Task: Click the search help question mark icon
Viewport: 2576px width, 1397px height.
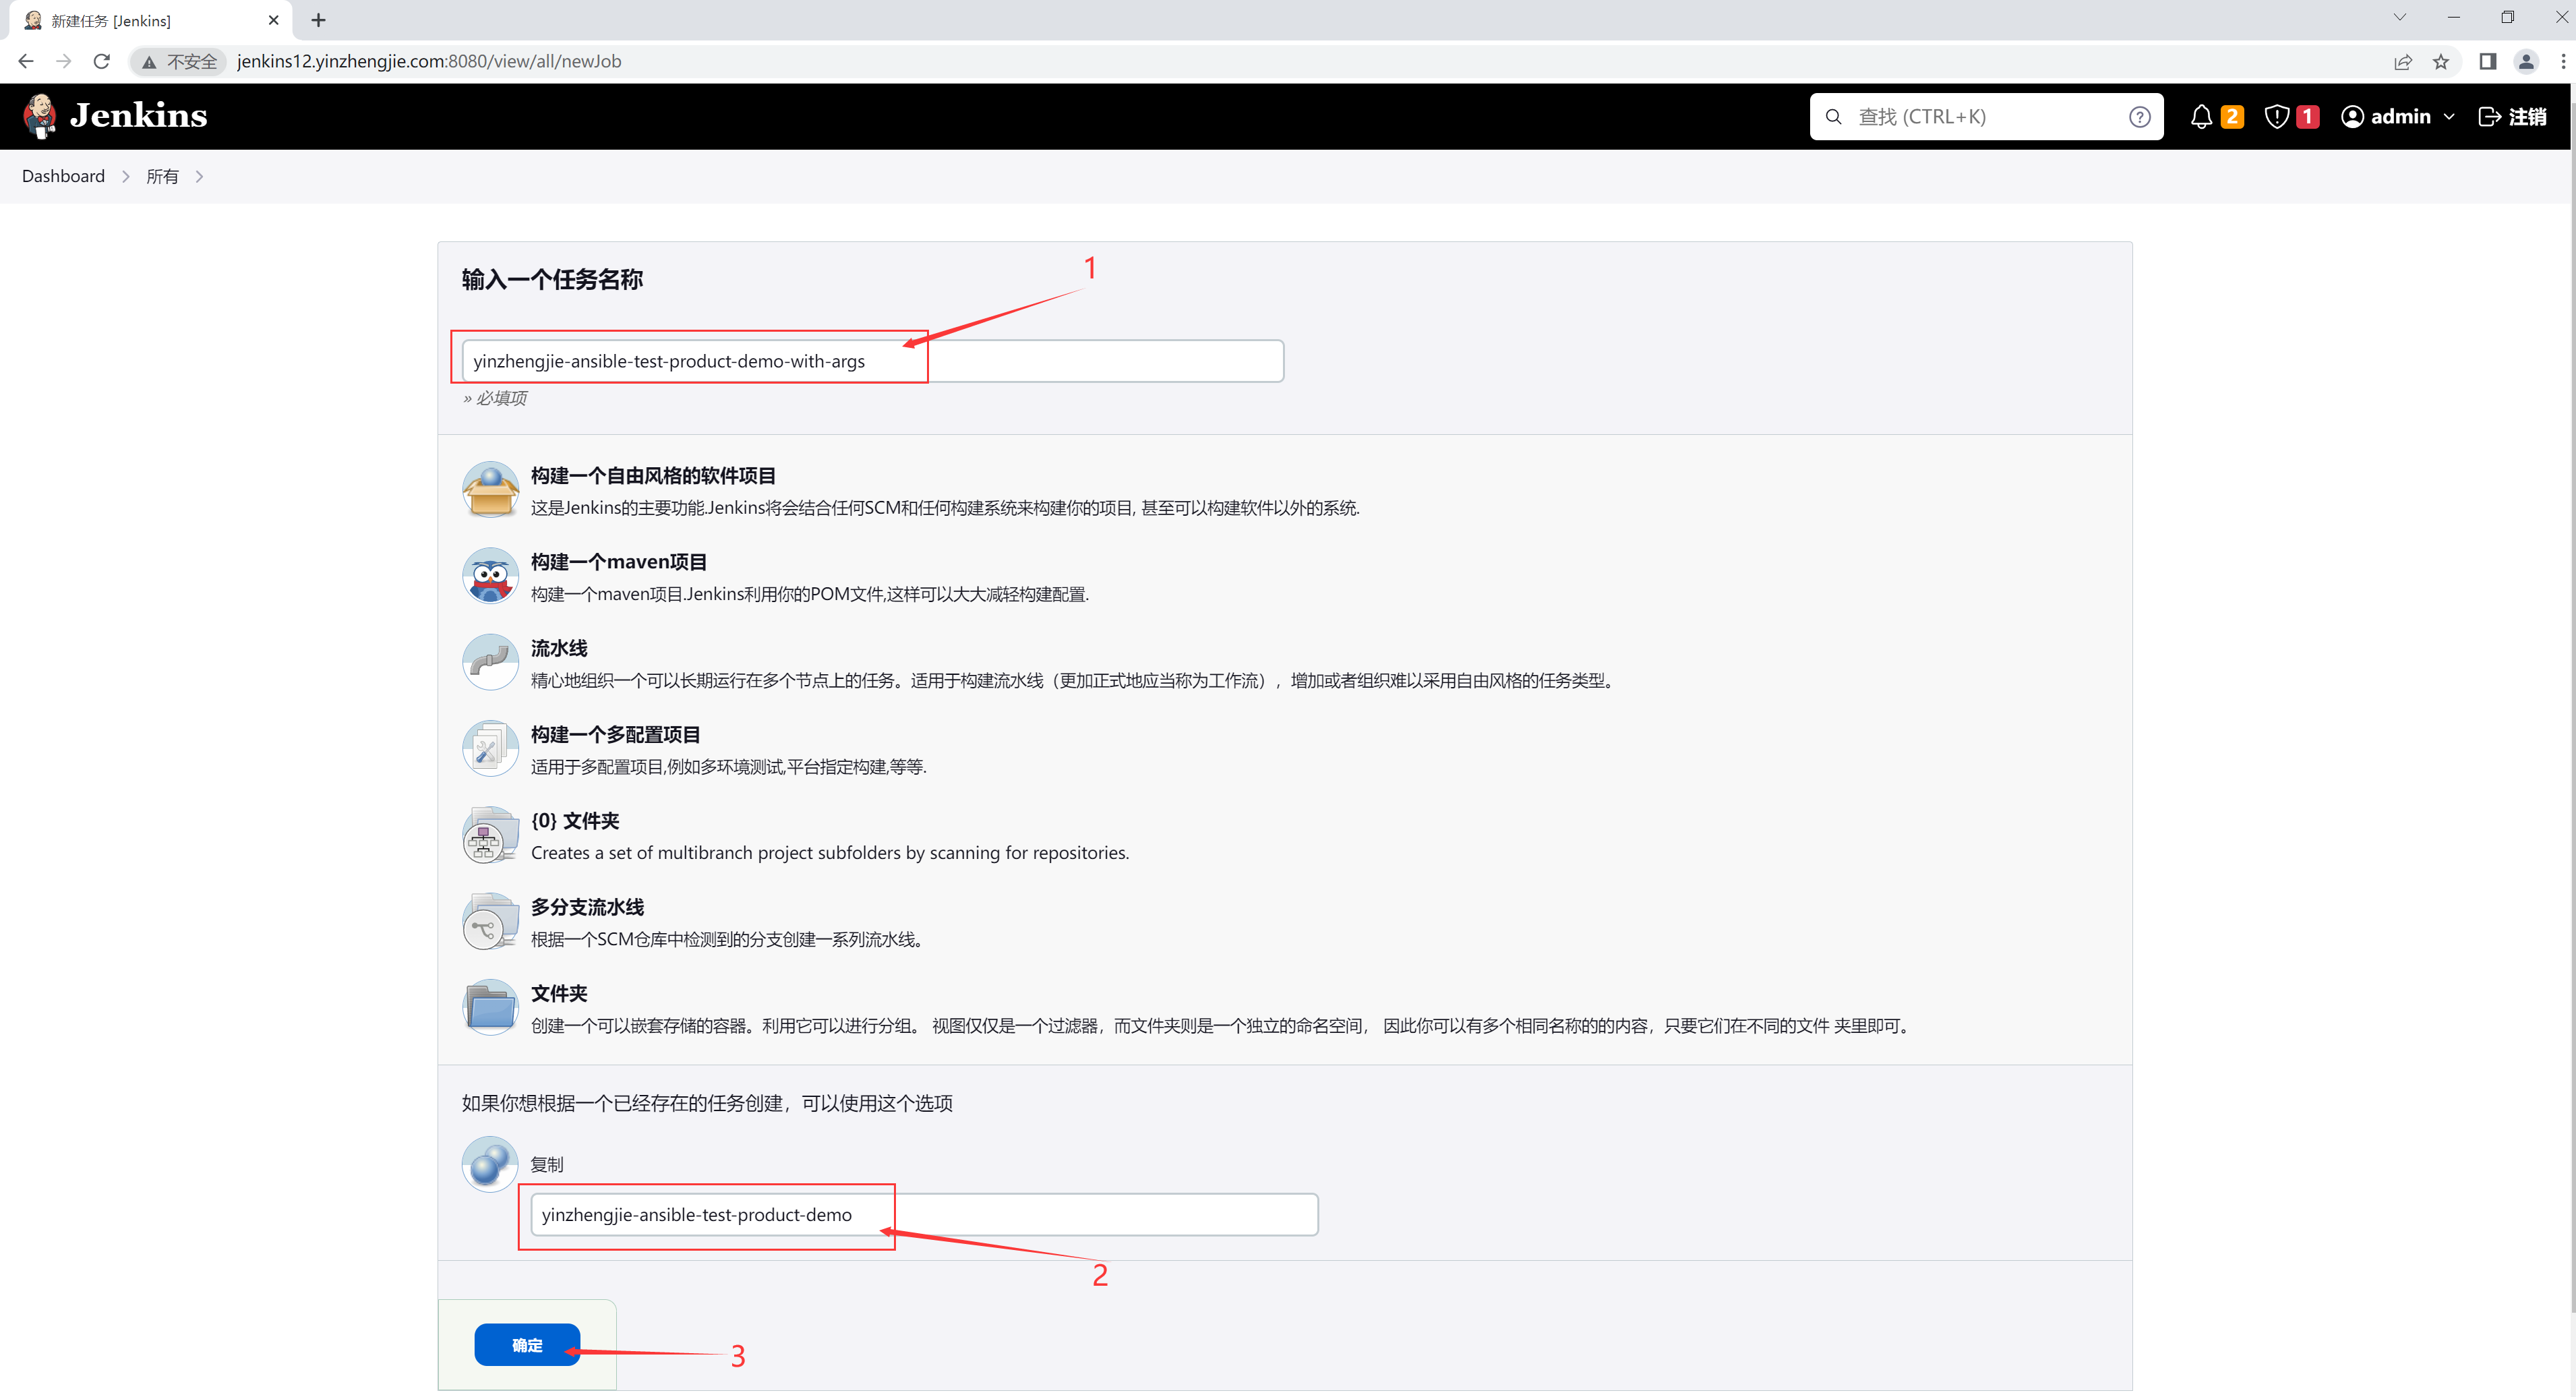Action: (2139, 117)
